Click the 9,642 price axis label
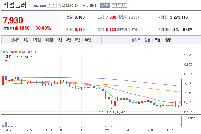201x134 pixels. point(188,55)
